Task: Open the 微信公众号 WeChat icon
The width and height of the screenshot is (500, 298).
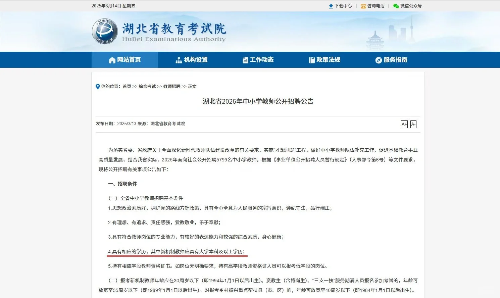Action: tap(396, 6)
